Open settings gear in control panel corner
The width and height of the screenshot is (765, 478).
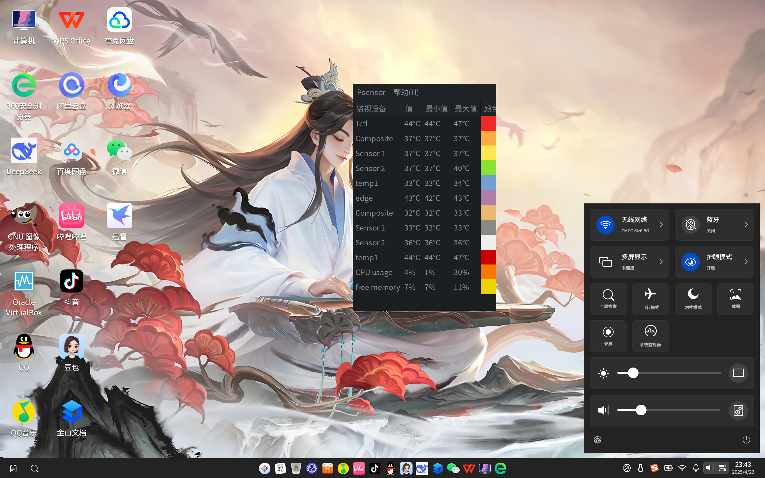tap(597, 439)
